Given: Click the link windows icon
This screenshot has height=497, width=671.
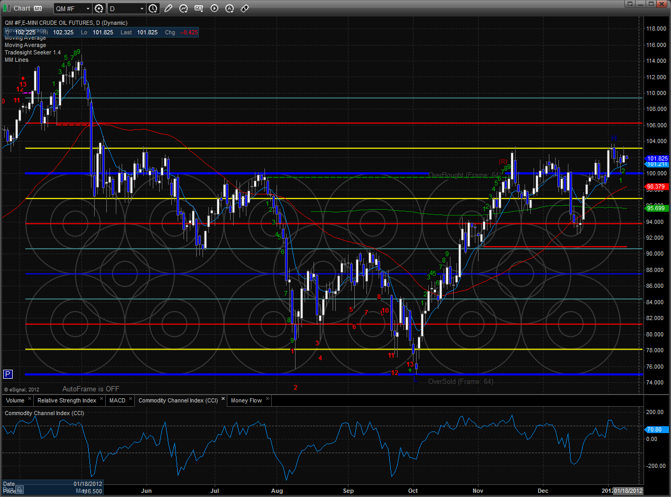Looking at the screenshot, I should tap(245, 8).
